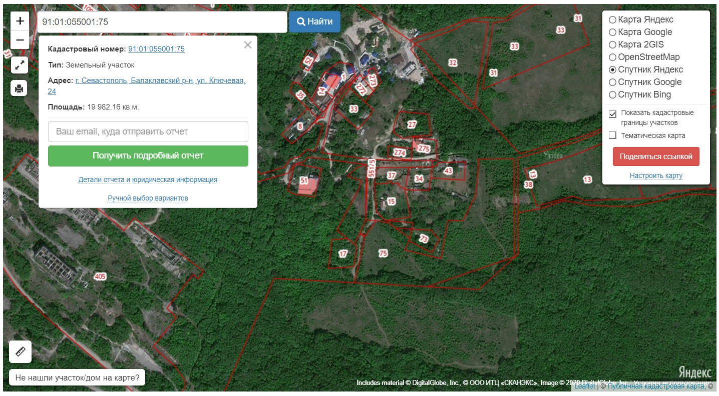Open the cadastral number link 91:01:055001:75
This screenshot has height=396, width=719.
[157, 49]
